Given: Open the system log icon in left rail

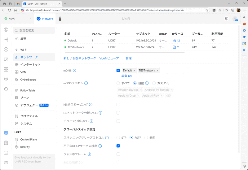Looking at the screenshot, I should [x=6, y=143].
